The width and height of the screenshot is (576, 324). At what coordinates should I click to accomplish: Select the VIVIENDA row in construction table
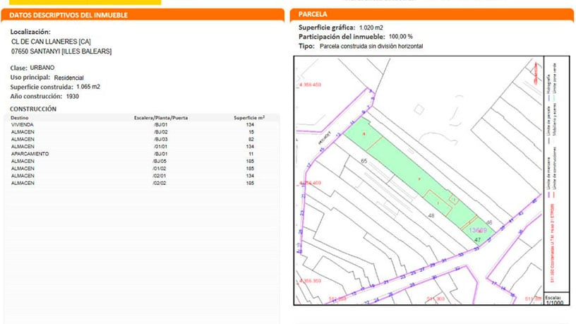coord(141,125)
